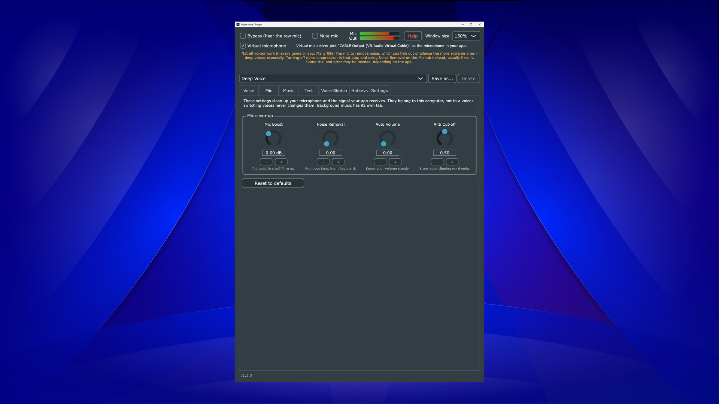
Task: Open the Voice Sketch tab
Action: [334, 91]
